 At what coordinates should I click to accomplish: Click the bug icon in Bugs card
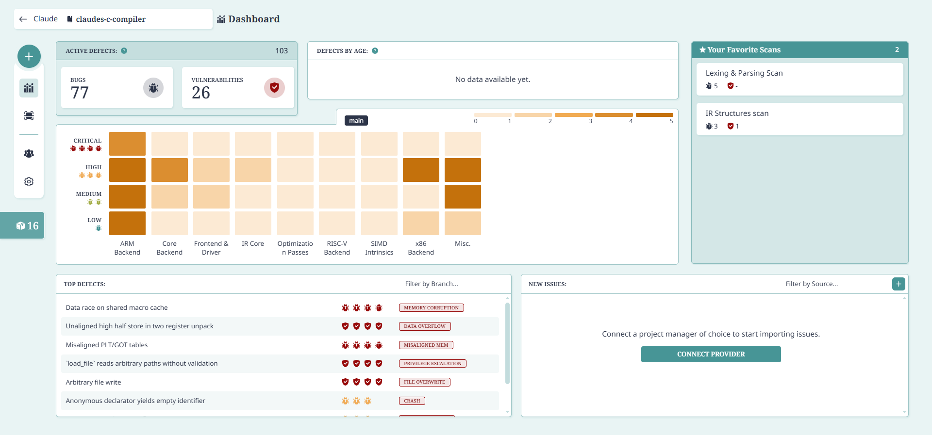pyautogui.click(x=153, y=88)
